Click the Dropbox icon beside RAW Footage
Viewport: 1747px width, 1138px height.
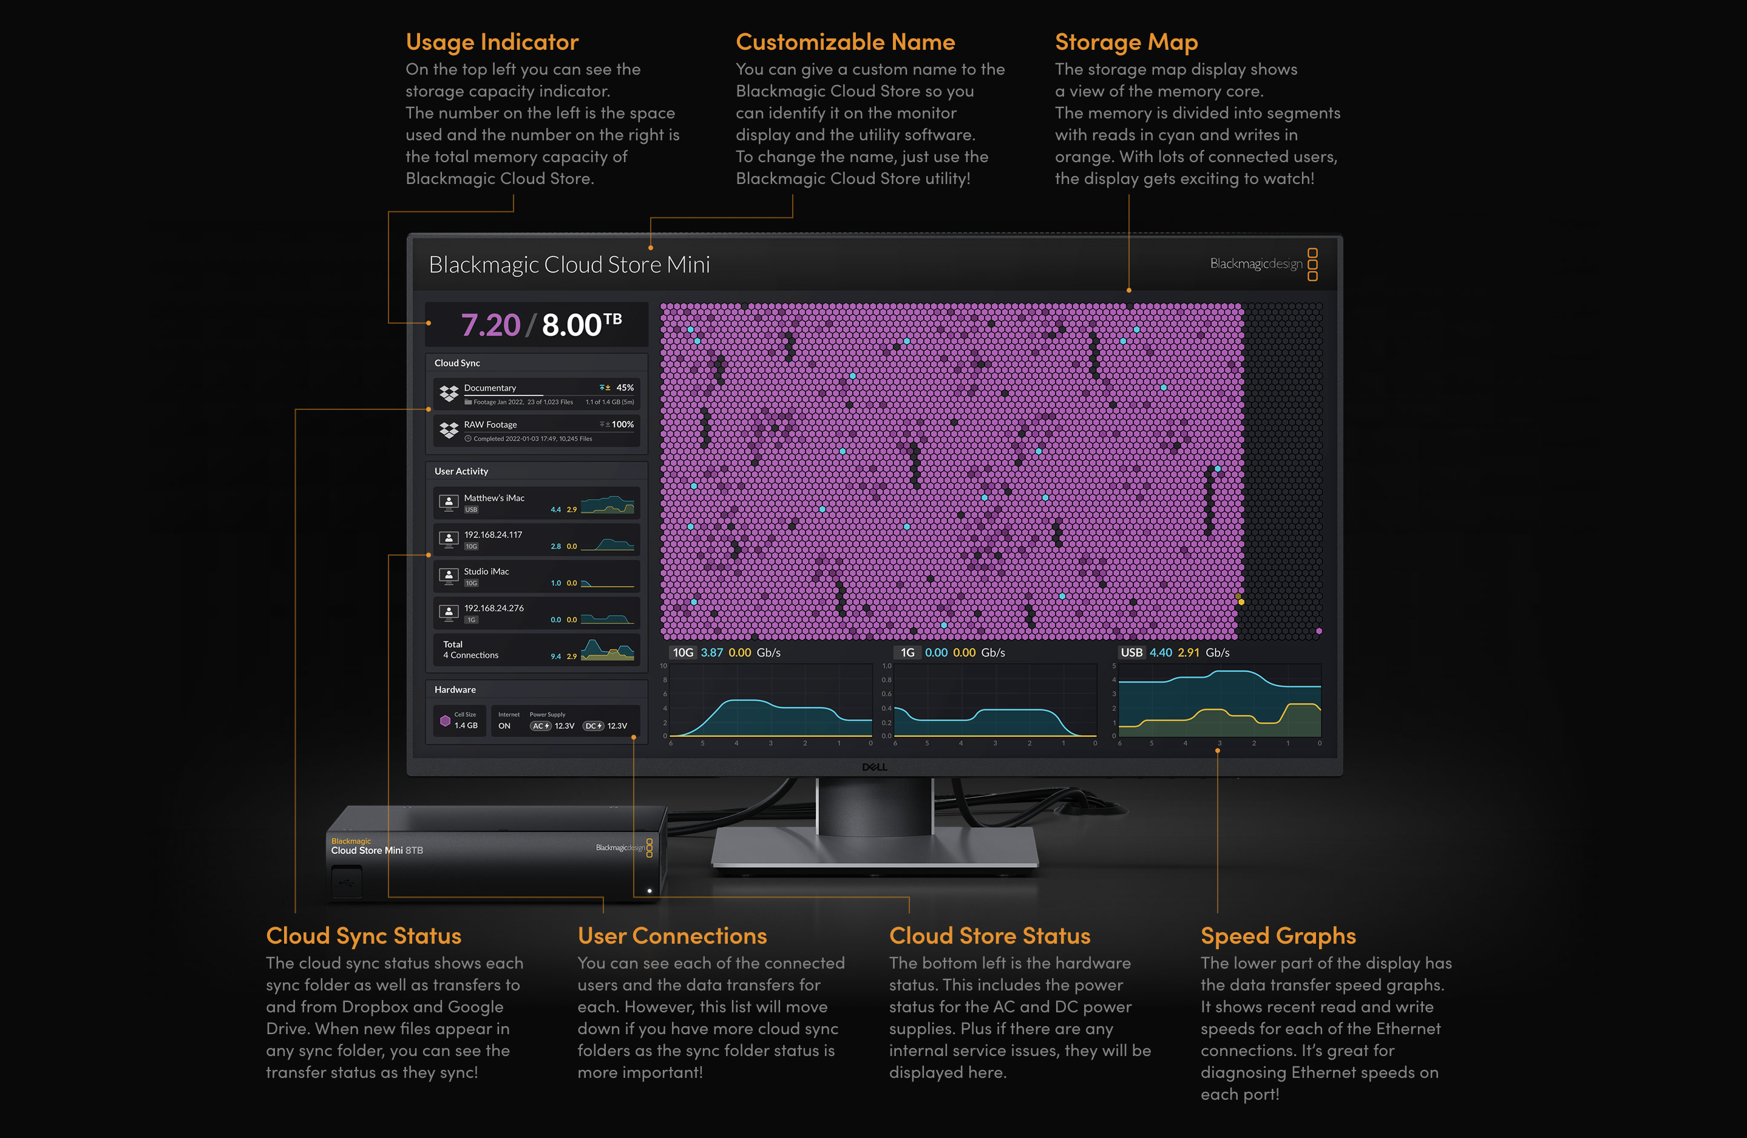point(449,430)
